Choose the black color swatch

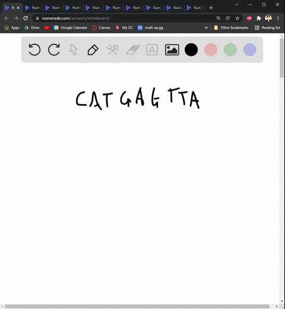point(191,49)
